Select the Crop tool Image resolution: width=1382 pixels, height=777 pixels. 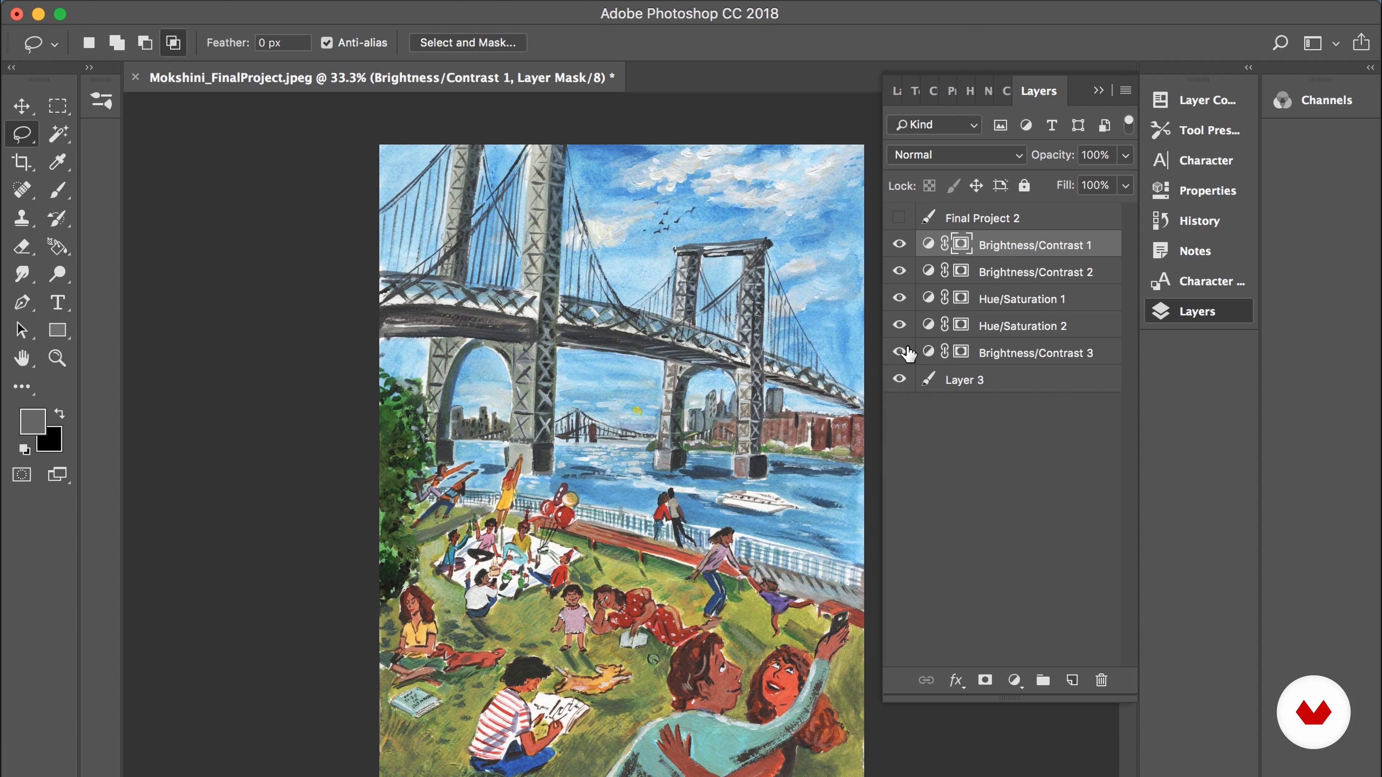click(22, 162)
